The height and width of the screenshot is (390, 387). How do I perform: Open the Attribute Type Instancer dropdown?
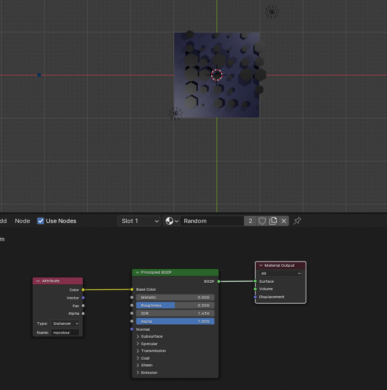[65, 323]
